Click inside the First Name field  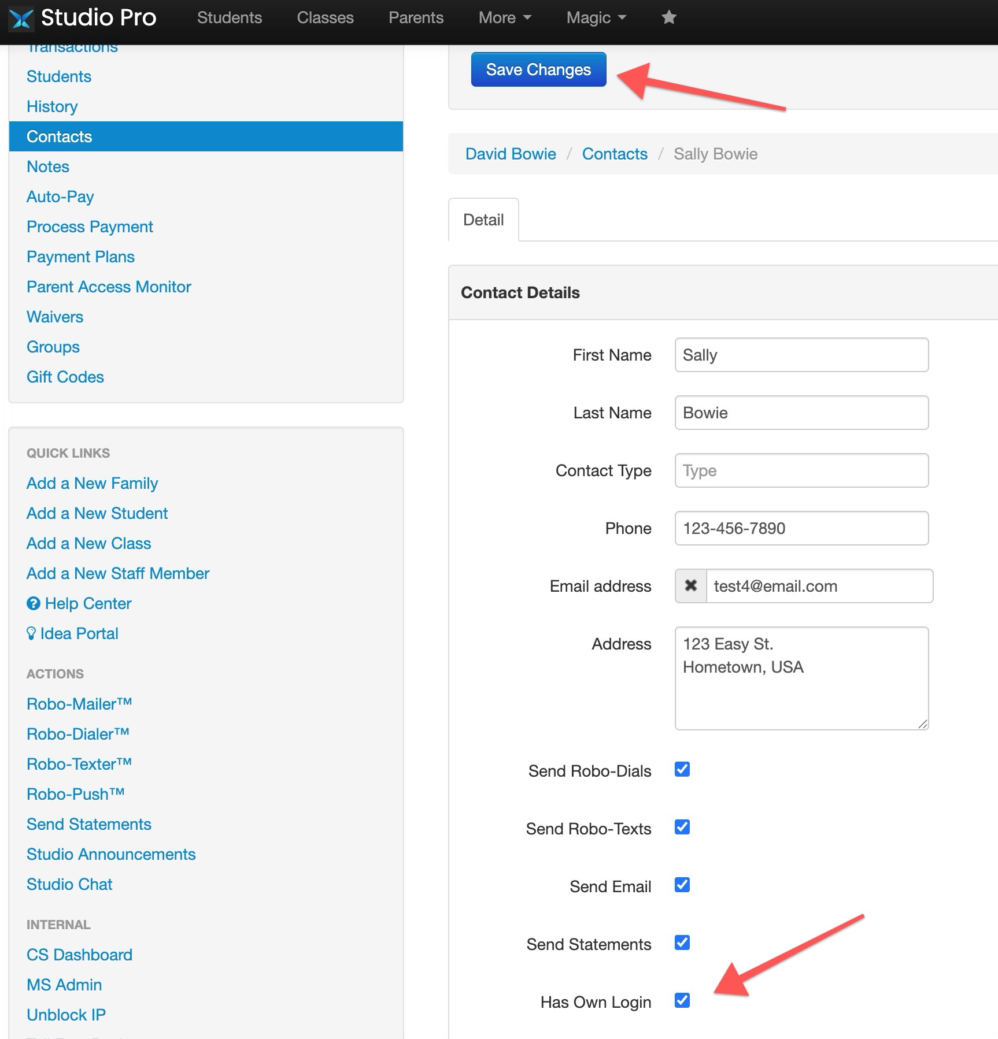(x=801, y=355)
